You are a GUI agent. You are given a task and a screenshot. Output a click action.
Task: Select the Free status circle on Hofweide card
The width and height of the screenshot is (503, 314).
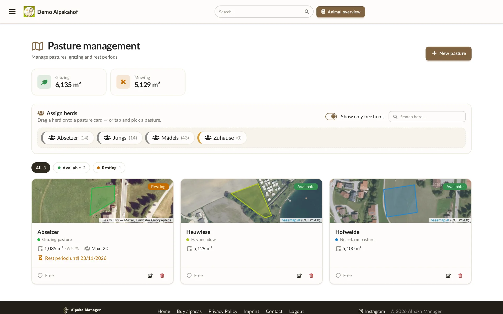coord(338,275)
